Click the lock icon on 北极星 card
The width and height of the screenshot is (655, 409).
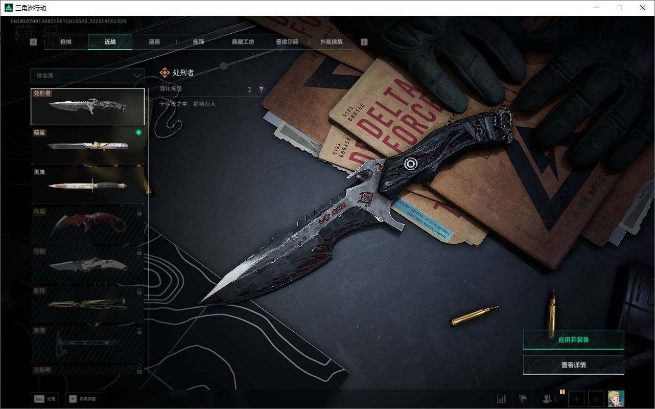pos(139,370)
